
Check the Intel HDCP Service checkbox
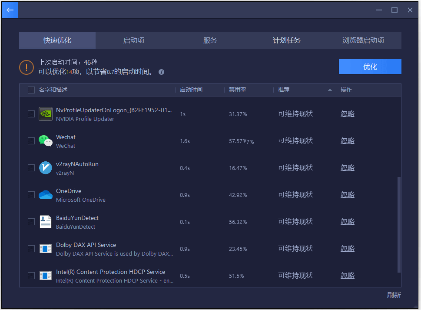(31, 276)
